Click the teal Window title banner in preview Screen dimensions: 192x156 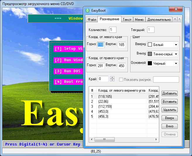tap(56, 18)
